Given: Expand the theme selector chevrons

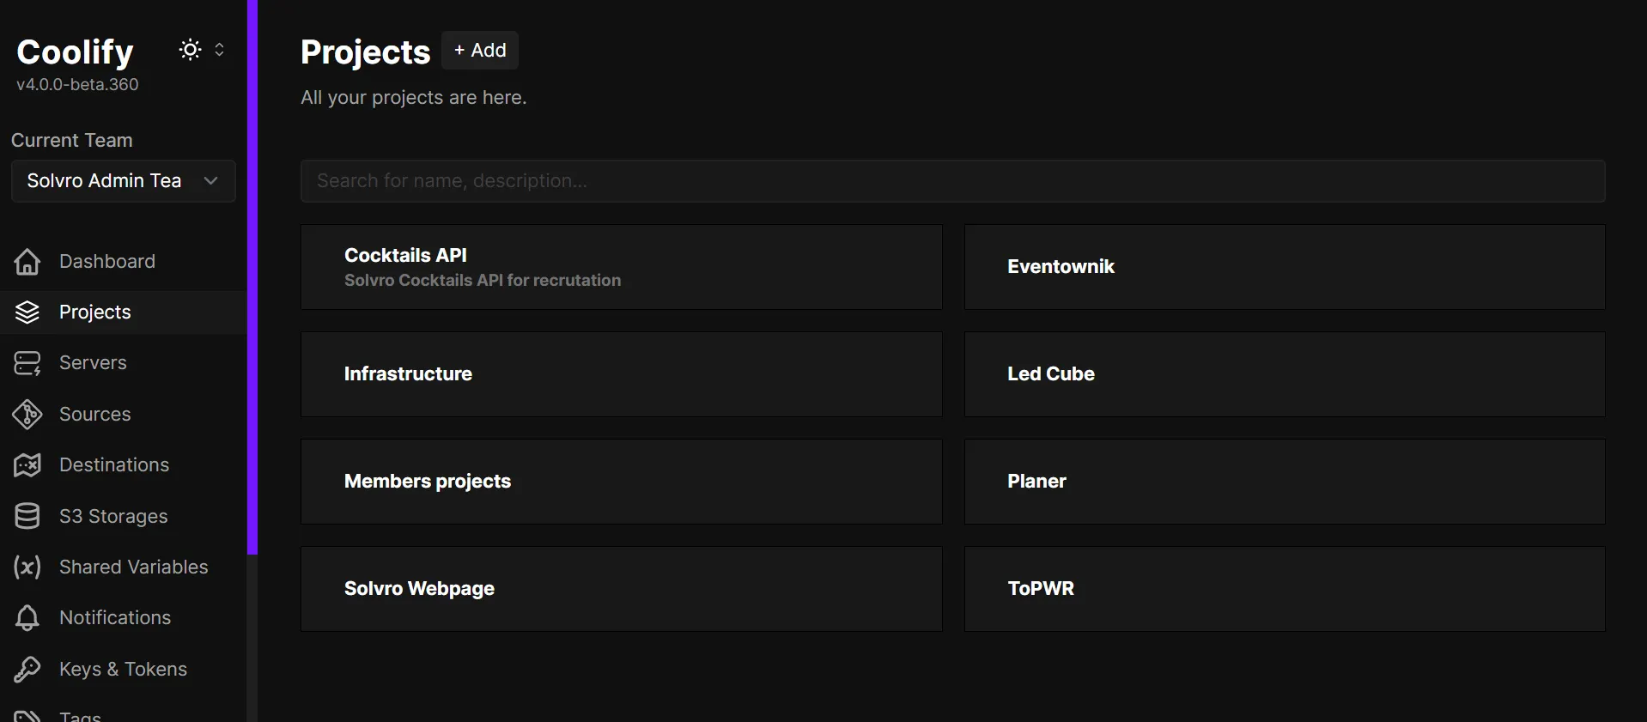Looking at the screenshot, I should tap(220, 50).
